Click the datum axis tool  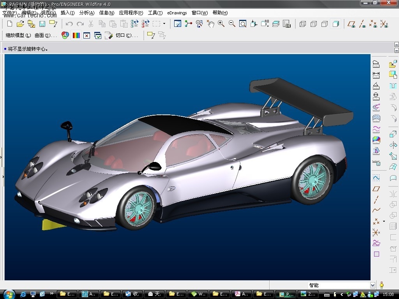pos(376,200)
